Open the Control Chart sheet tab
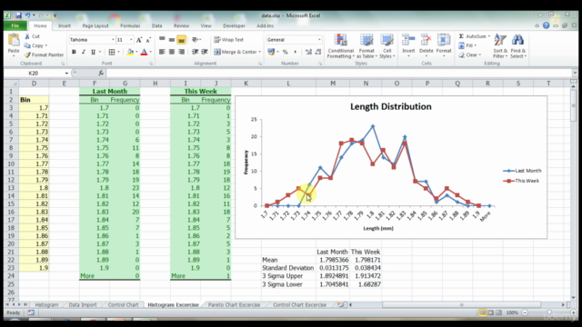Viewport: 582px width, 327px height. point(123,305)
